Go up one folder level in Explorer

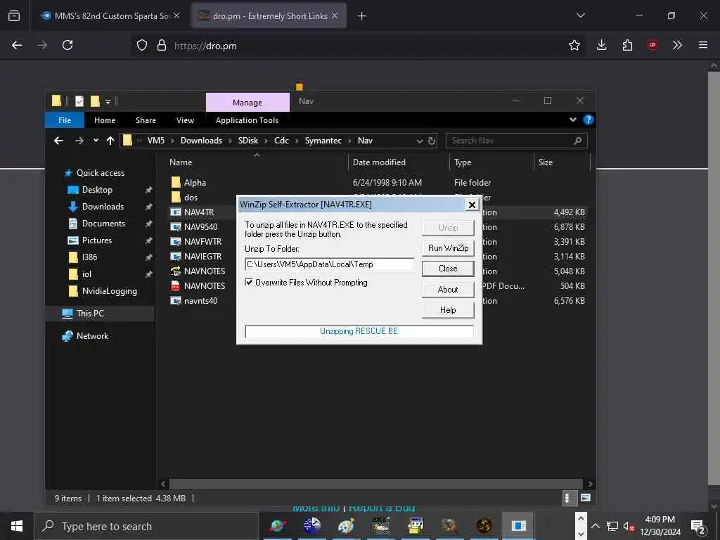point(110,141)
